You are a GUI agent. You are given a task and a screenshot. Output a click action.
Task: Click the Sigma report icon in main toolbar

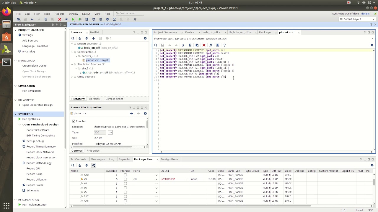(114, 19)
